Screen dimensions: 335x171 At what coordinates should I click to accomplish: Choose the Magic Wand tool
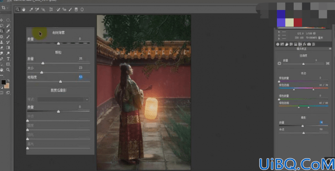pyautogui.click(x=8, y=26)
